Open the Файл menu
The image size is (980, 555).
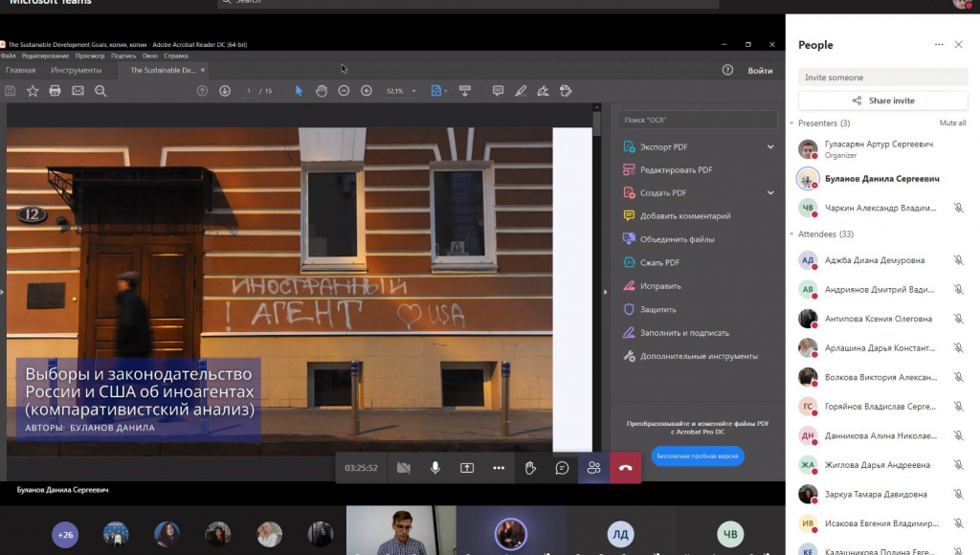pyautogui.click(x=8, y=55)
